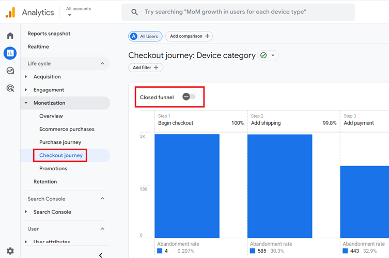389x258 pixels.
Task: Select Checkout journey report
Action: click(61, 155)
